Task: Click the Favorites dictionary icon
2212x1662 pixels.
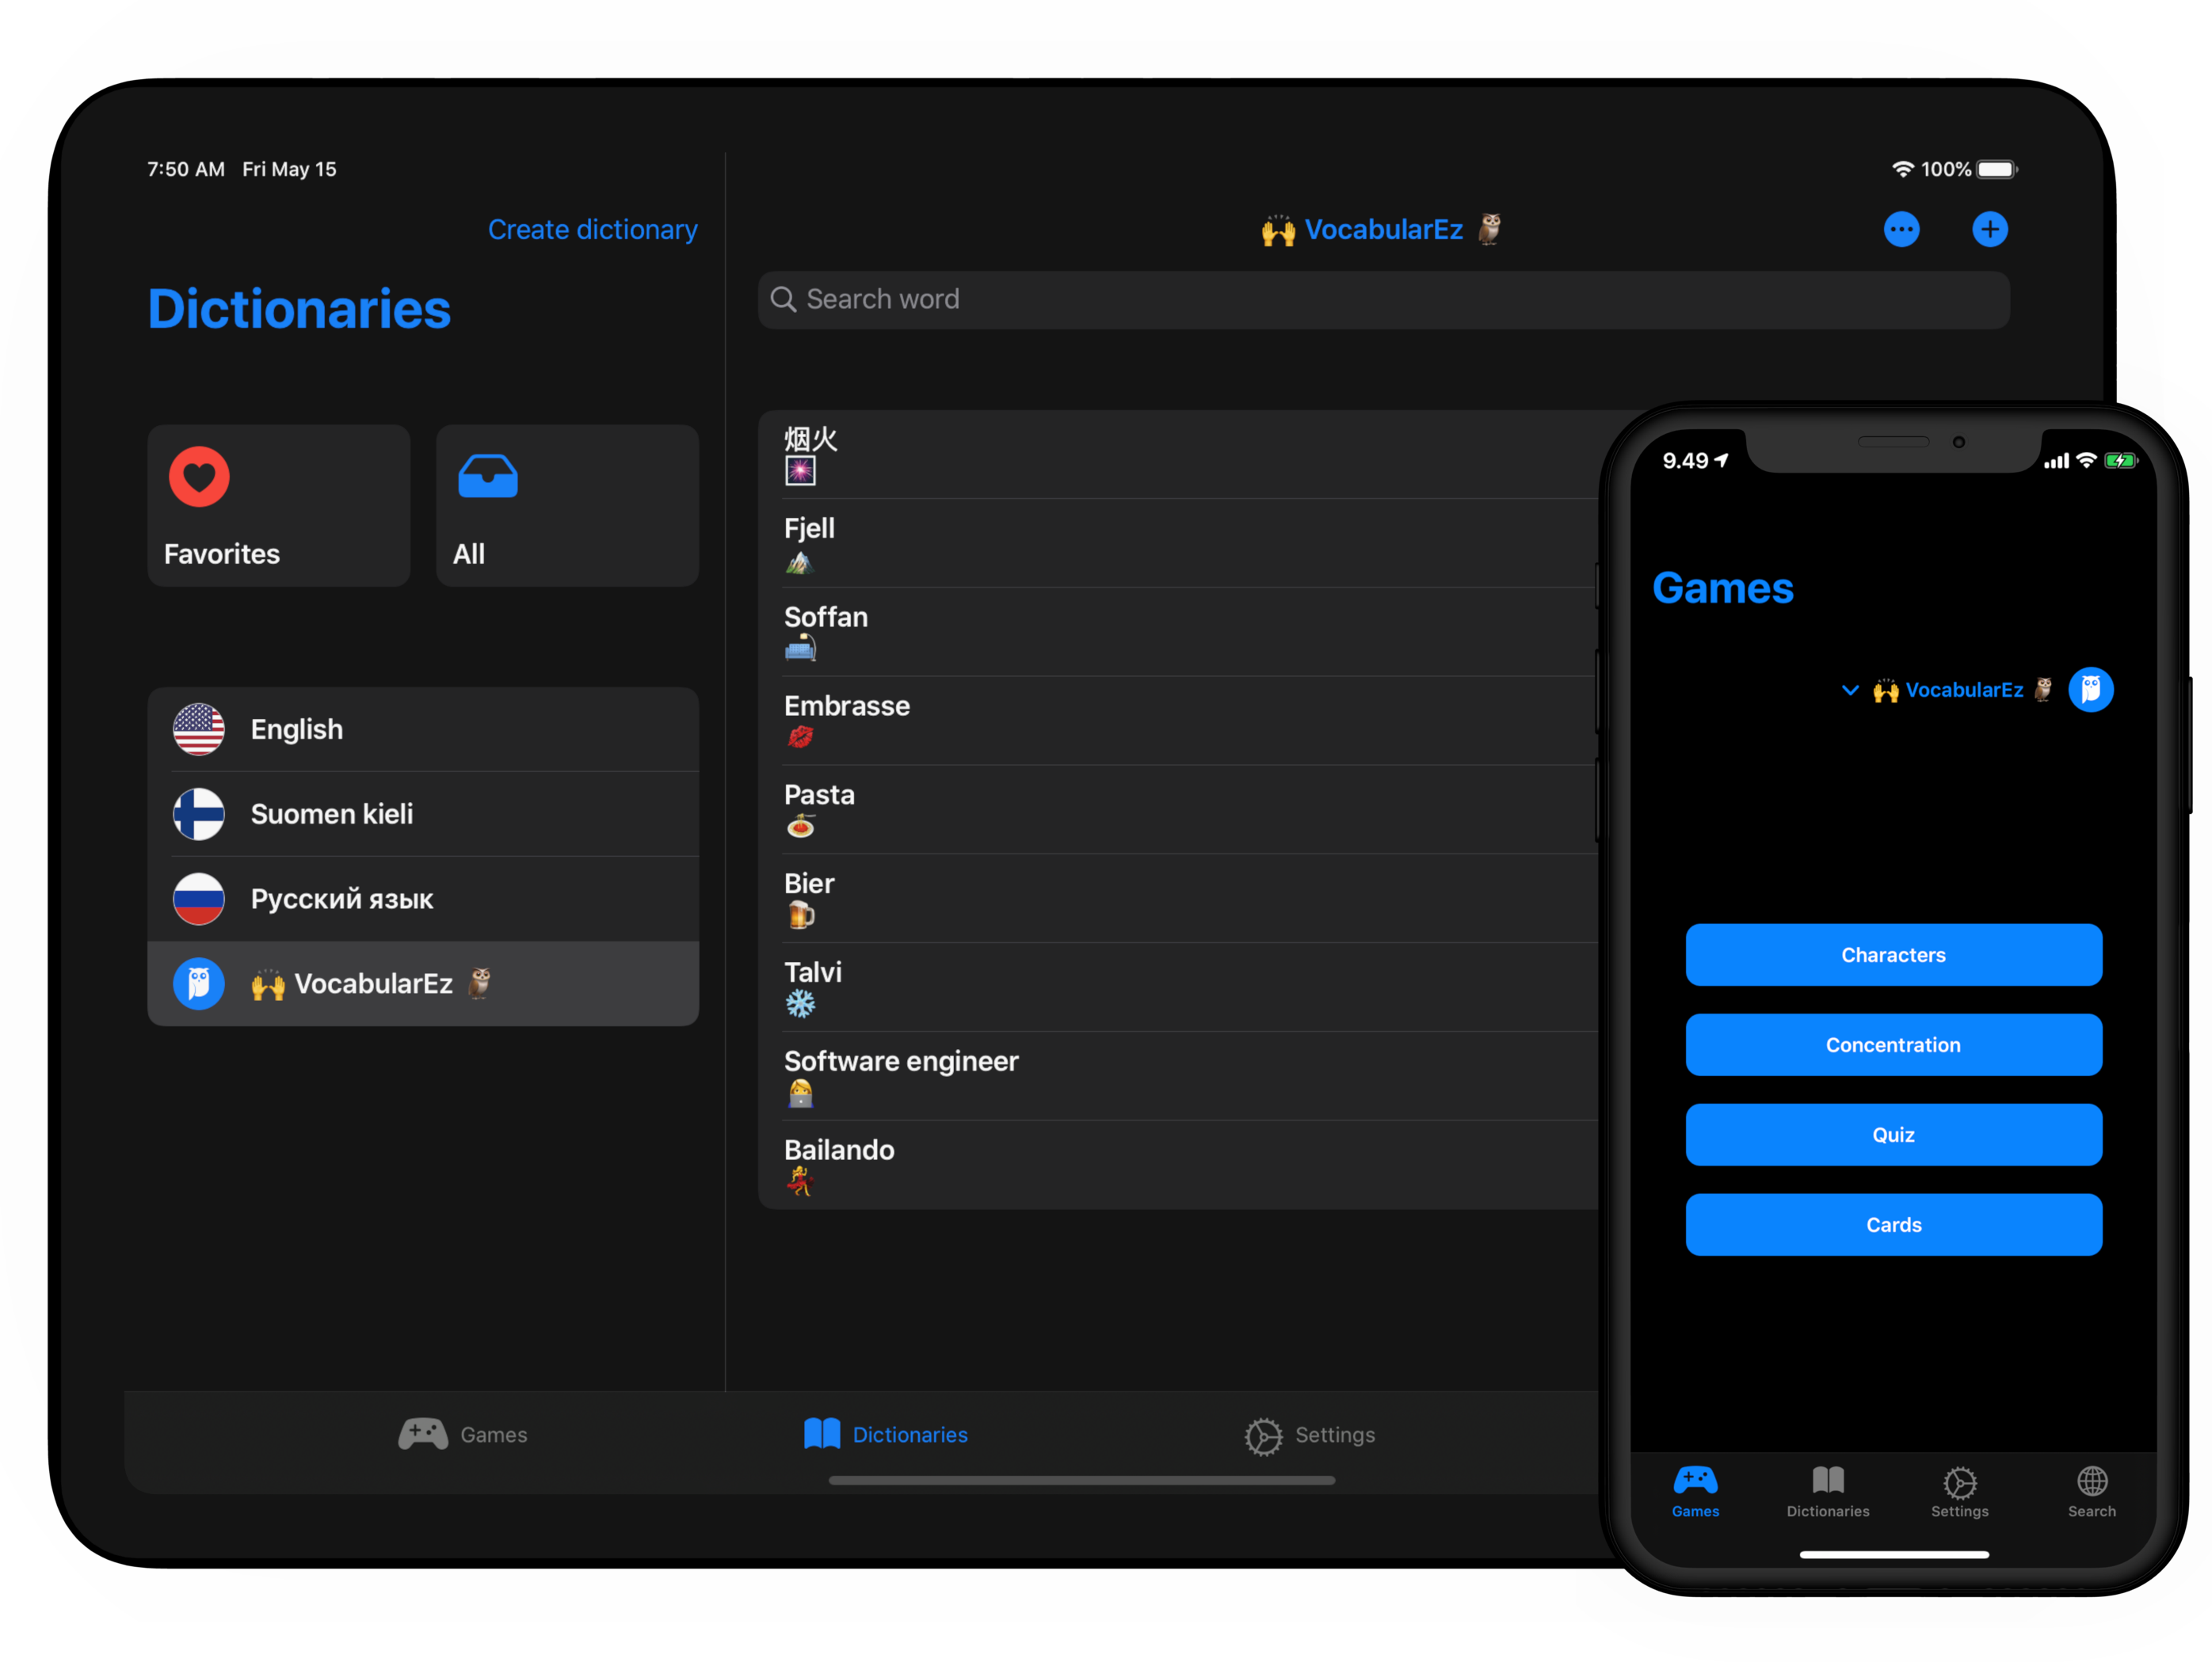Action: [199, 475]
